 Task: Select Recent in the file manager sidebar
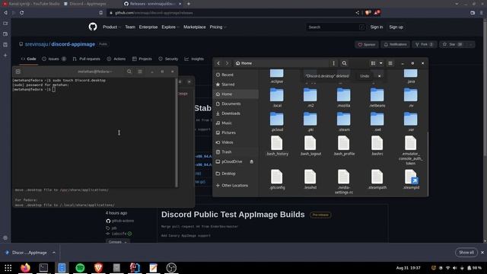point(235,75)
